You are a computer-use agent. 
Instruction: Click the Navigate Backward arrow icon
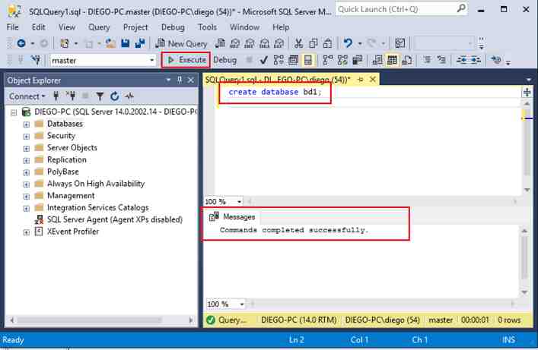point(21,43)
